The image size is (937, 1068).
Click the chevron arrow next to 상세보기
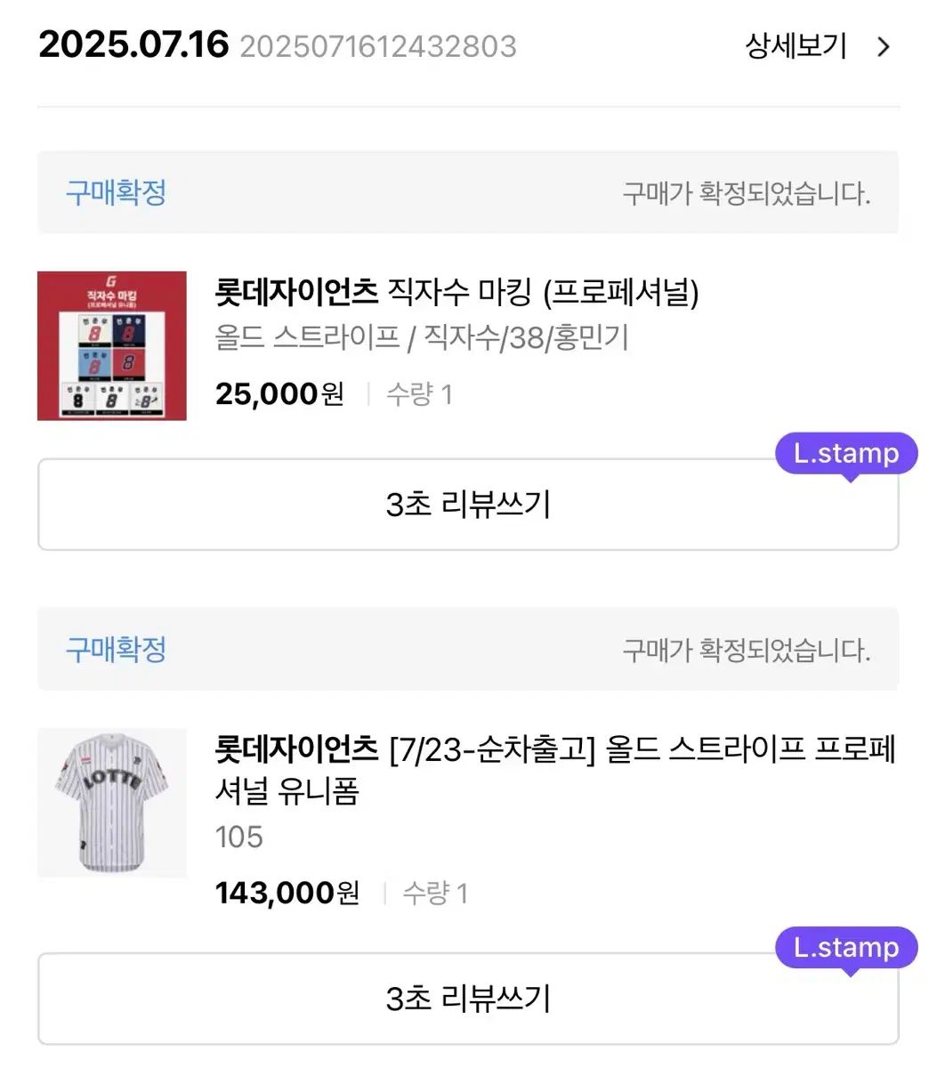click(x=883, y=46)
